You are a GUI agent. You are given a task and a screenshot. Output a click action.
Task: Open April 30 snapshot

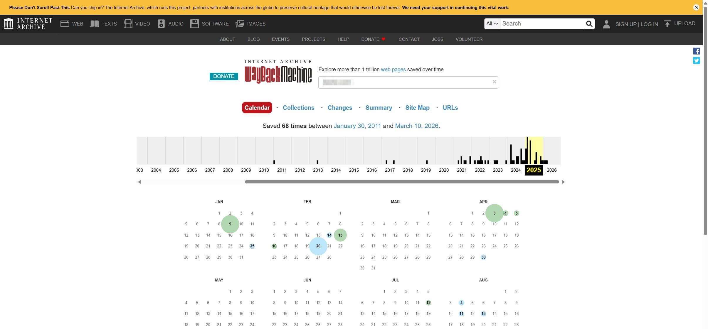coord(483,257)
